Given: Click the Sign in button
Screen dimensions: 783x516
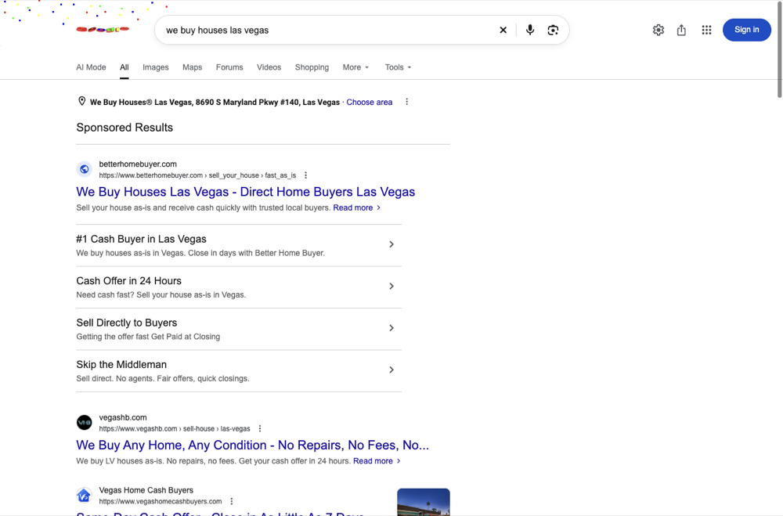Looking at the screenshot, I should (x=746, y=30).
